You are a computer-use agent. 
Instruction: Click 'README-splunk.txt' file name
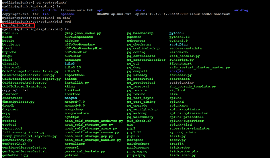114,14
